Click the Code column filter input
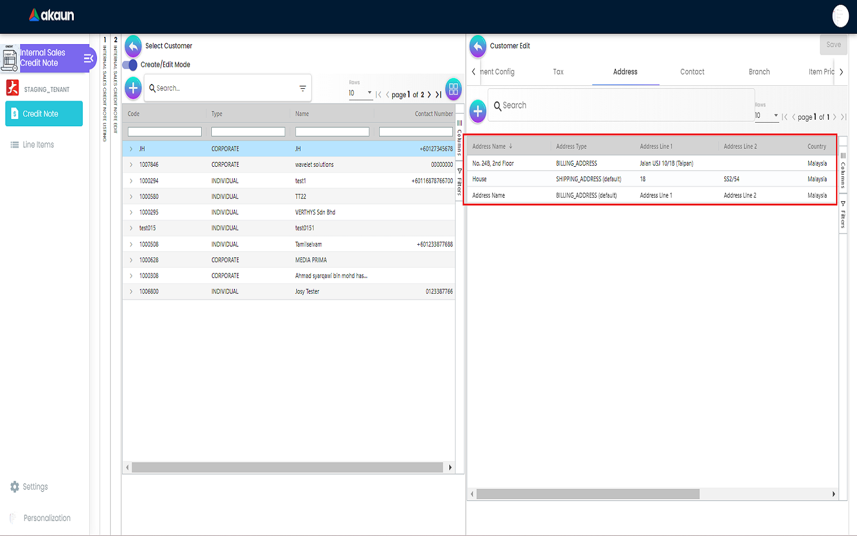This screenshot has width=857, height=536. tap(165, 132)
